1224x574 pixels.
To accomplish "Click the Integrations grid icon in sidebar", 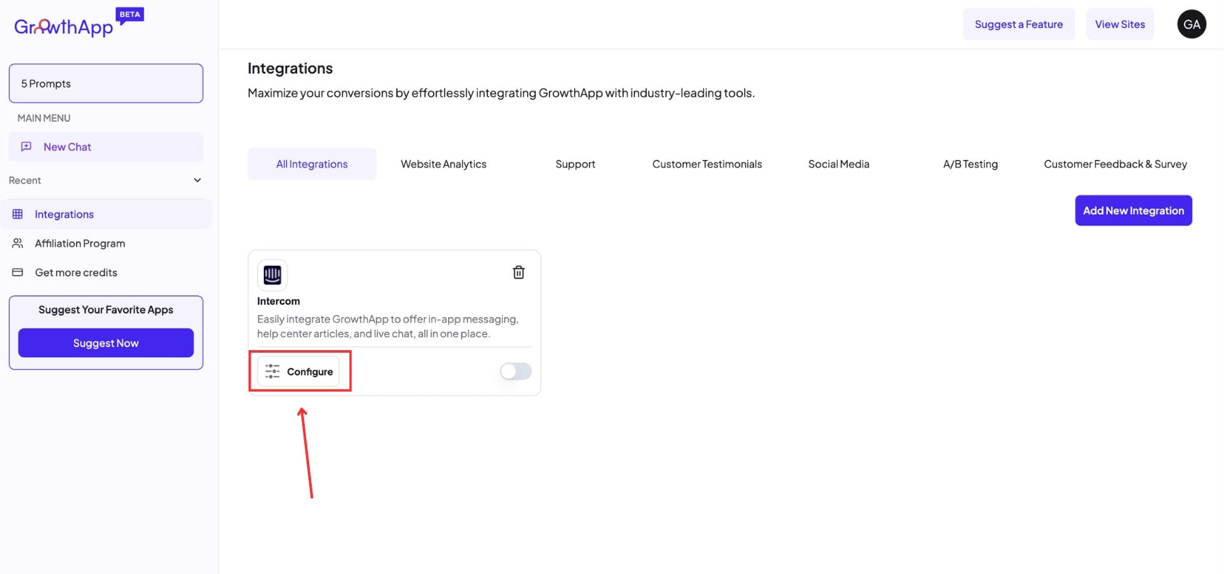I will tap(18, 214).
